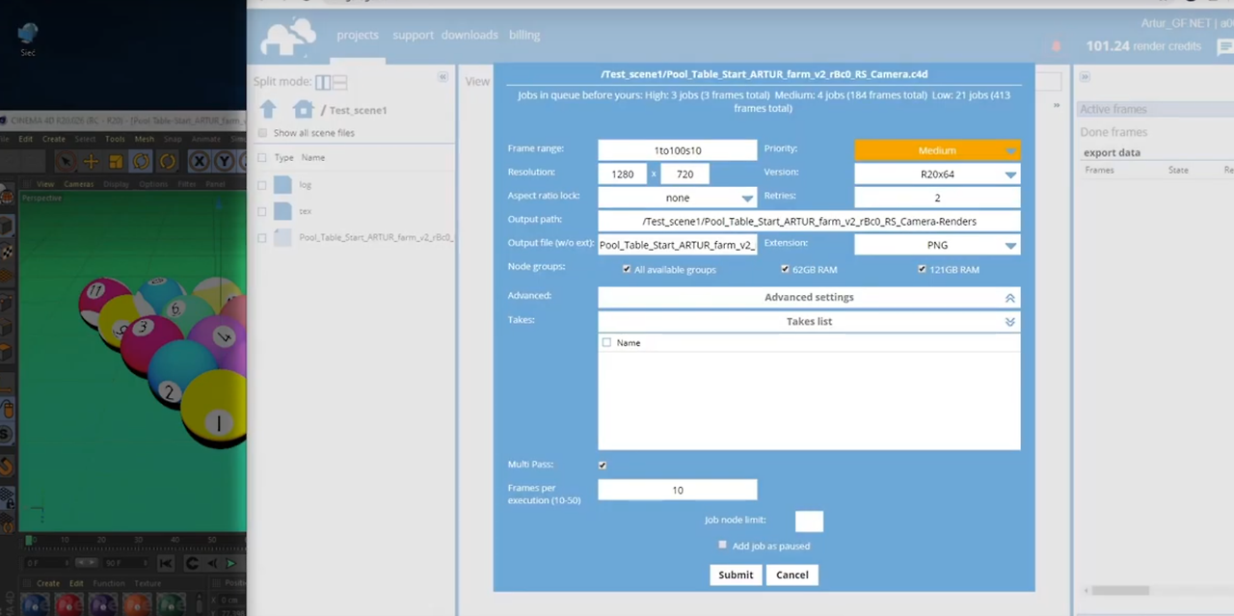The image size is (1234, 616).
Task: Click the Test_scene1 breadcrumb path
Action: click(x=358, y=110)
